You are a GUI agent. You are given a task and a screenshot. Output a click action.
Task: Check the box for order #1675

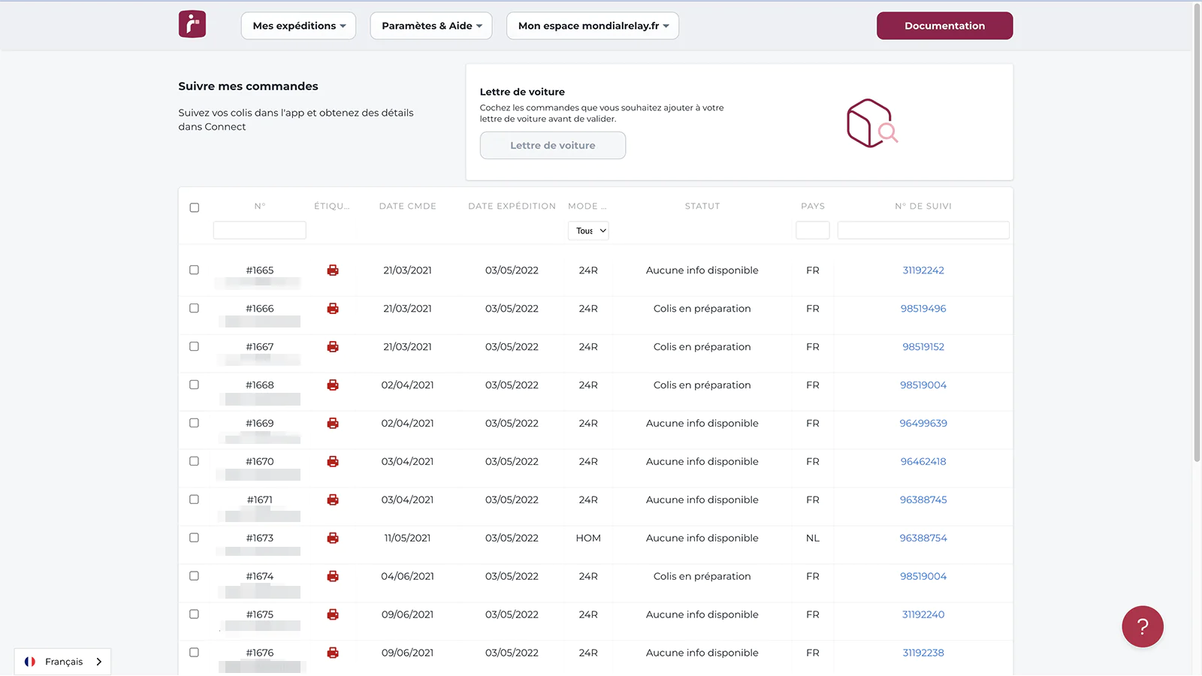[x=194, y=614]
